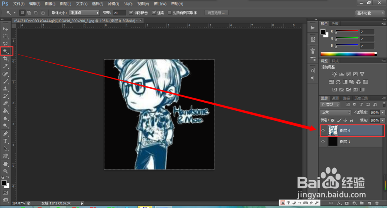The image size is (387, 208).
Task: Open collapsed Actions panel play icon
Action: [x=313, y=28]
